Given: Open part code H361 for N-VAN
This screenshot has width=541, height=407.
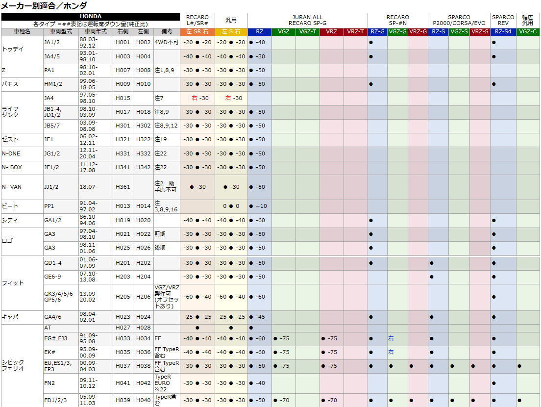Looking at the screenshot, I should tap(123, 187).
